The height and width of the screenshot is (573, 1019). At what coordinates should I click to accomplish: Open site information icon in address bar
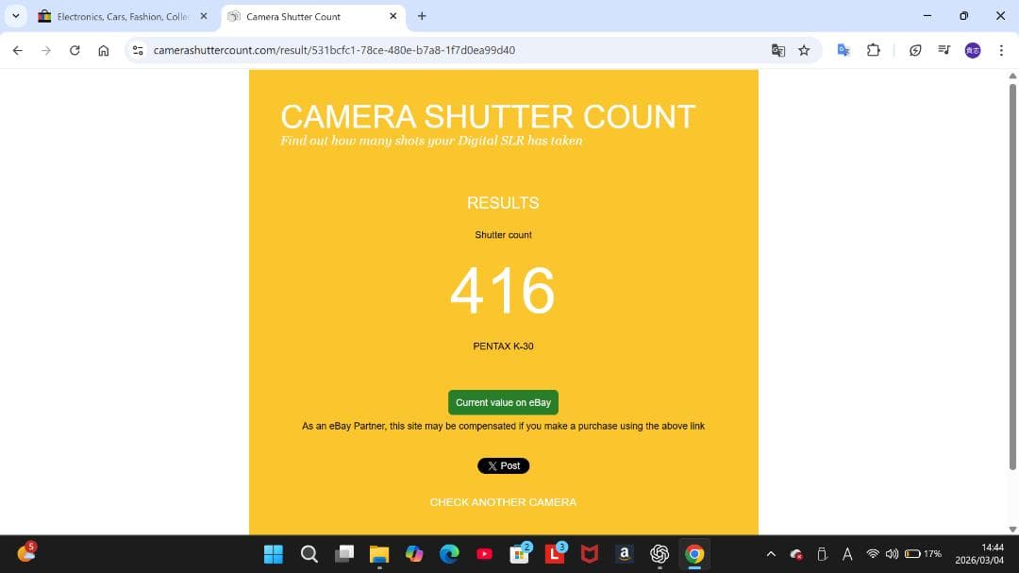point(138,50)
